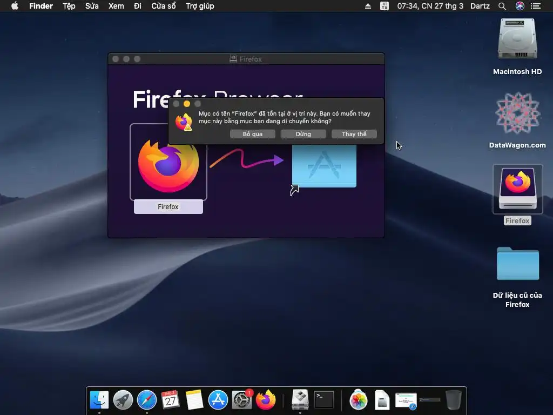Screen dimensions: 553x415
Task: Click the date and time in menu bar
Action: [430, 6]
